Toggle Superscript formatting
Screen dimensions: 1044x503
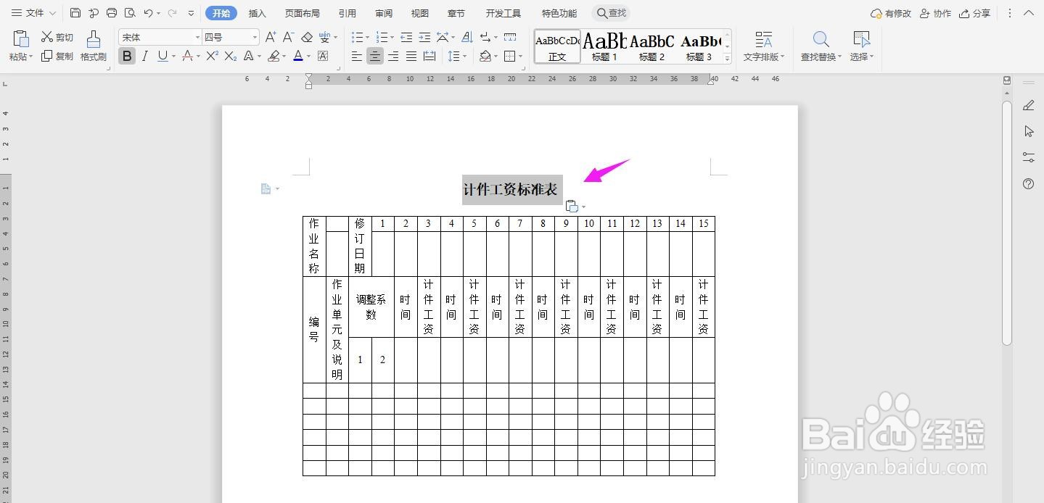[212, 56]
